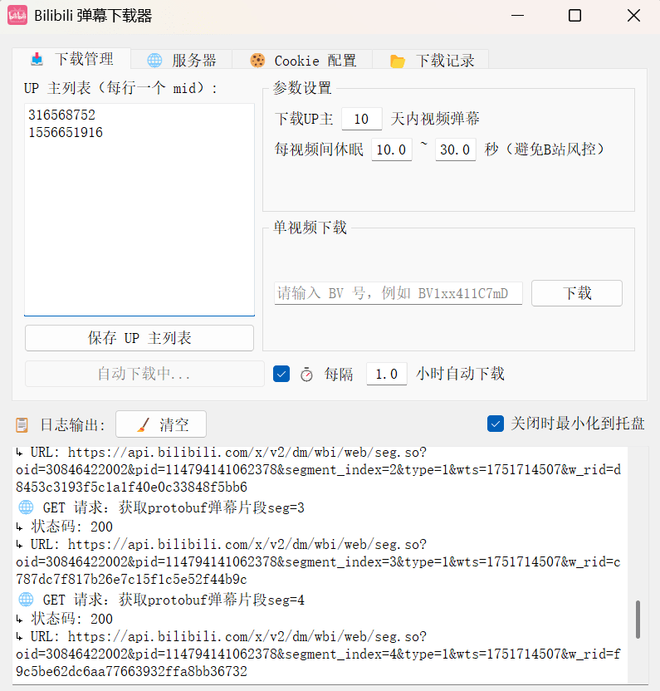The image size is (660, 691).
Task: Click the globe icon on 服务器 tab
Action: (x=154, y=61)
